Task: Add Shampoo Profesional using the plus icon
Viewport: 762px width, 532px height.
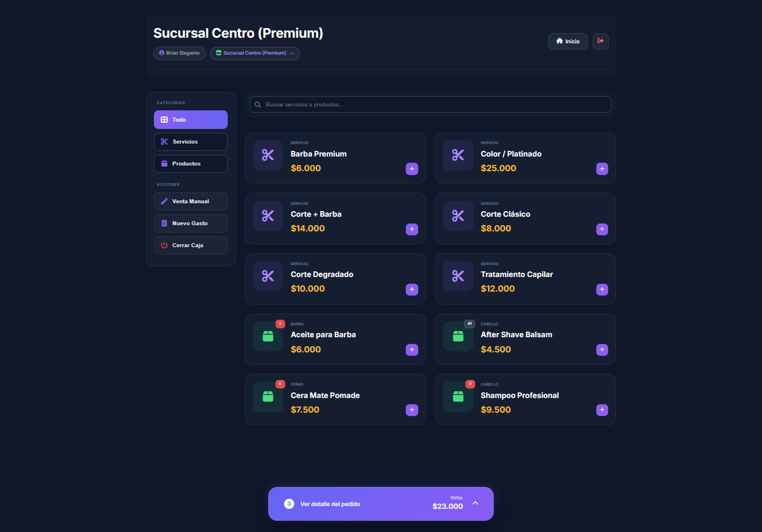Action: tap(602, 410)
